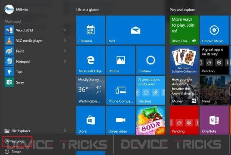Expand the Word 2013 jump list arrow
231x155 pixels.
pyautogui.click(x=65, y=30)
